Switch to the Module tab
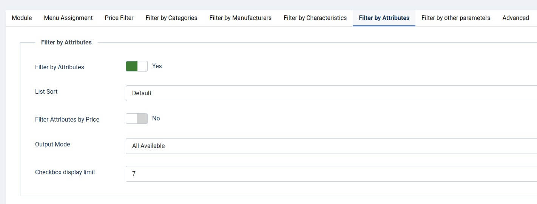The width and height of the screenshot is (537, 204). click(x=22, y=18)
